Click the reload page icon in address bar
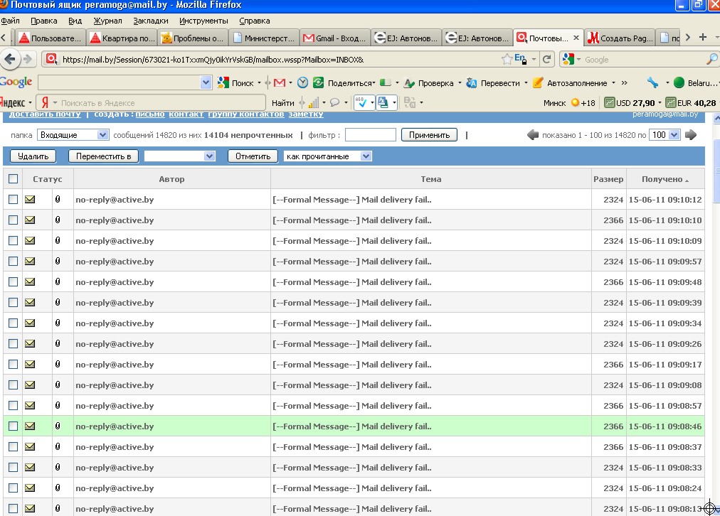 click(x=547, y=59)
